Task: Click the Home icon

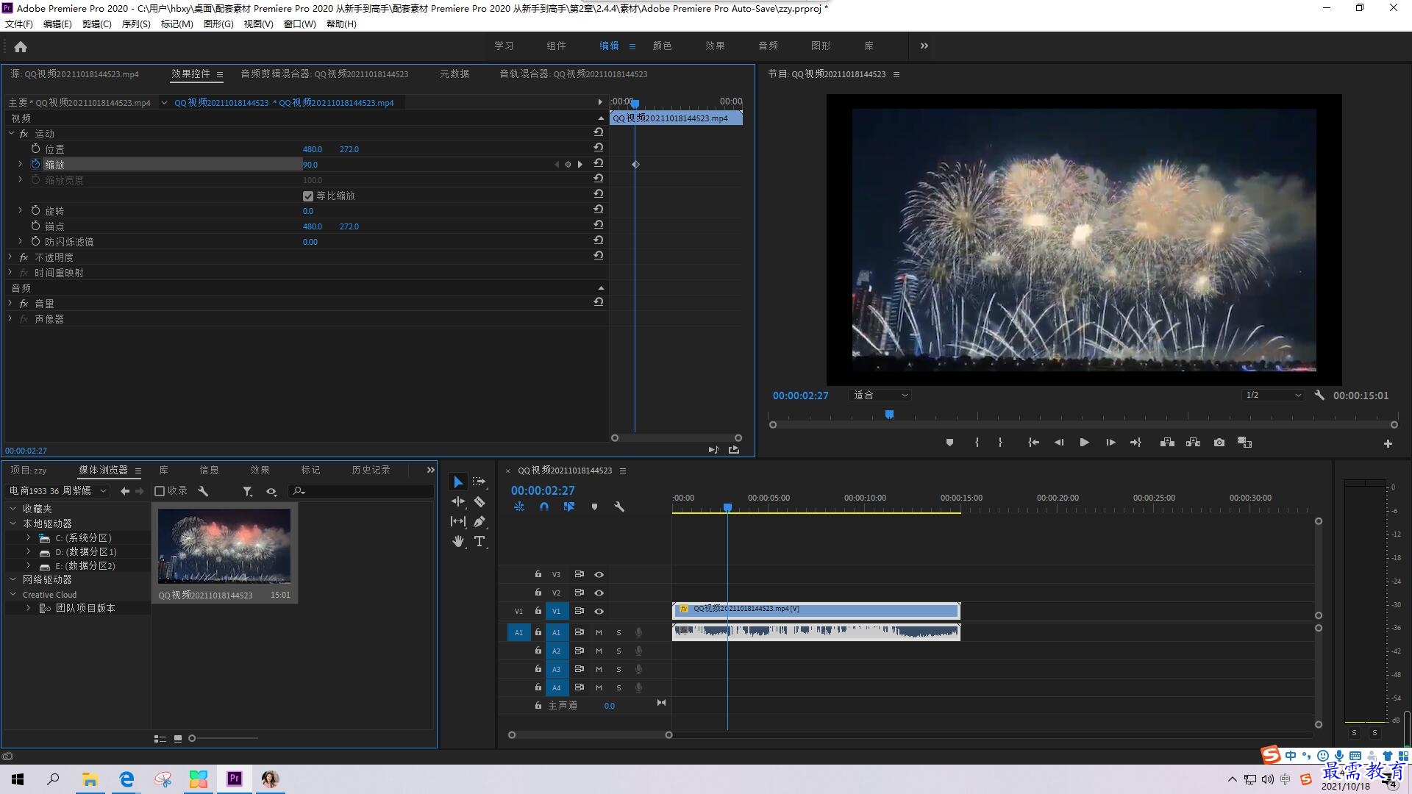Action: (21, 46)
